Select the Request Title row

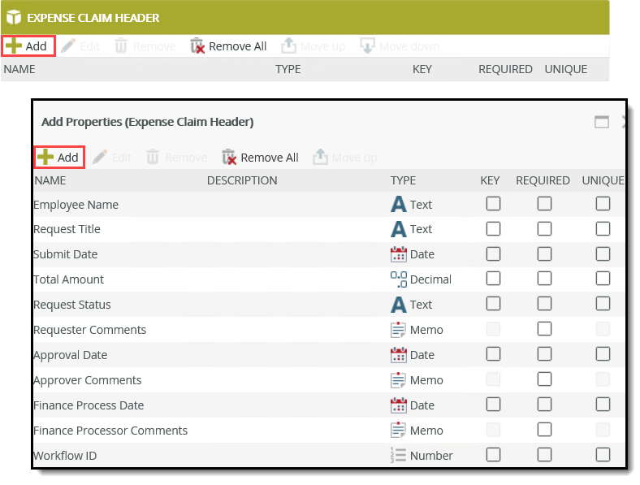pyautogui.click(x=329, y=229)
